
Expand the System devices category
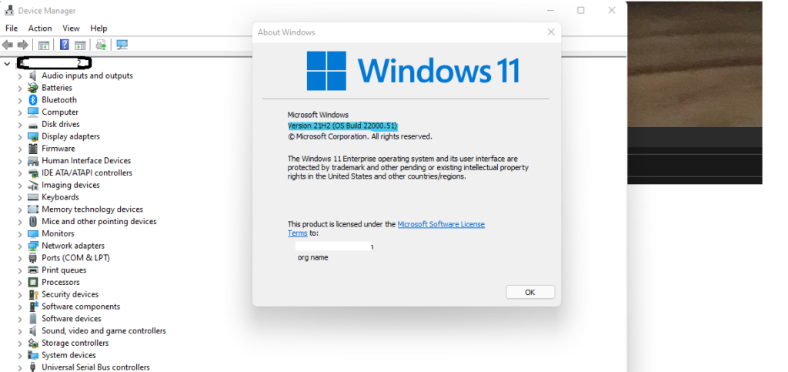19,355
